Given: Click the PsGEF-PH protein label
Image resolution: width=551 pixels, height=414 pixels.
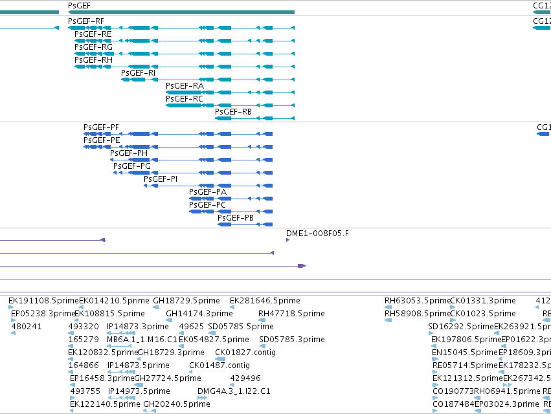Looking at the screenshot, I should pyautogui.click(x=129, y=153).
